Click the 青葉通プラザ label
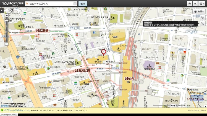Screen dimensions: 207x116 coord(59,81)
